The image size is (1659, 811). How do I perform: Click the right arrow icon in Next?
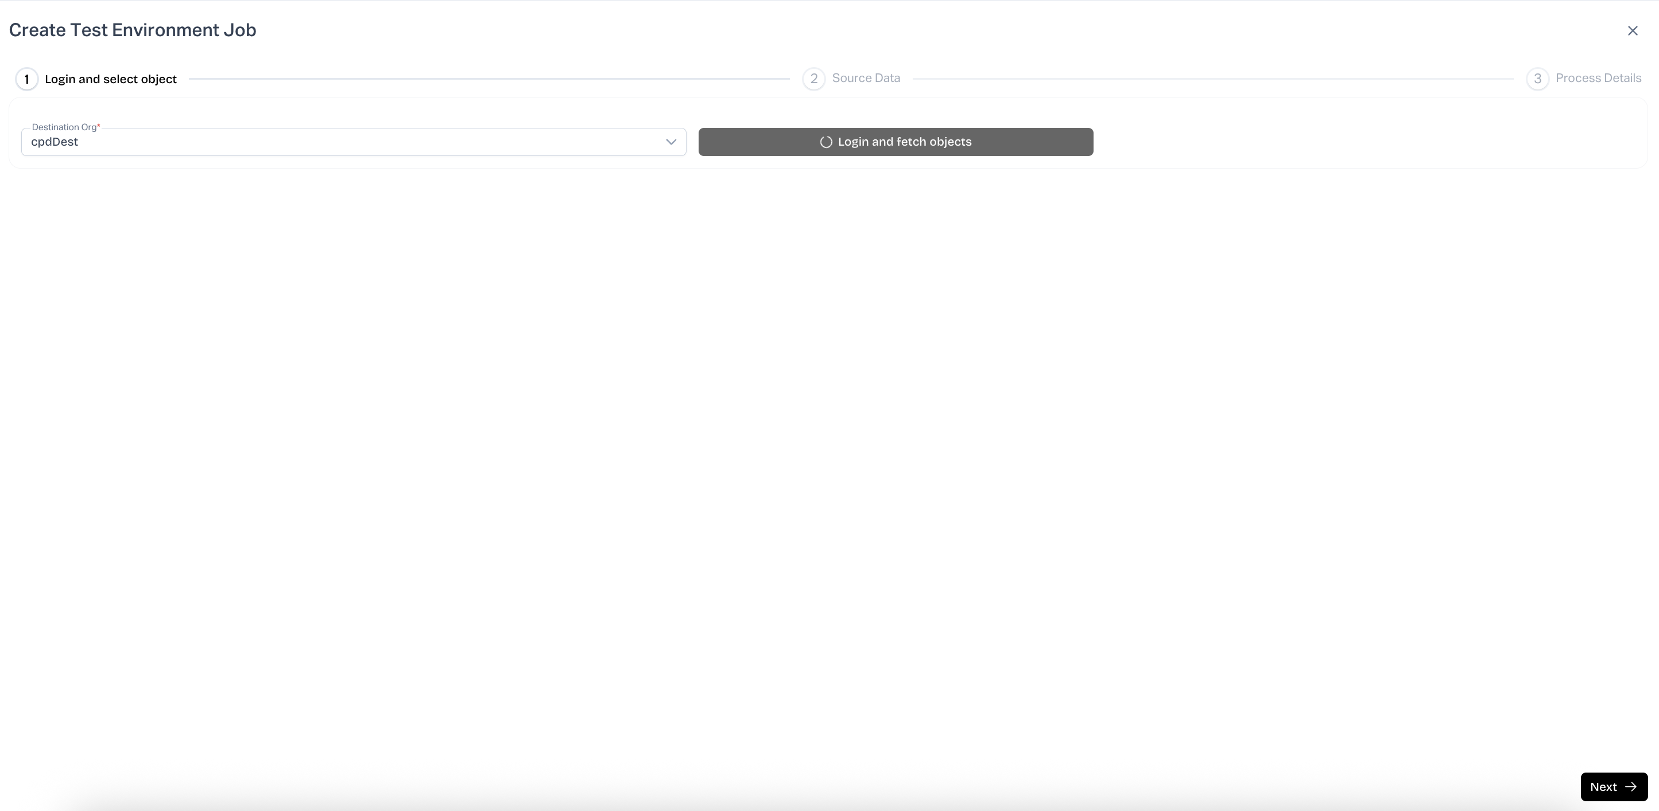pos(1631,786)
